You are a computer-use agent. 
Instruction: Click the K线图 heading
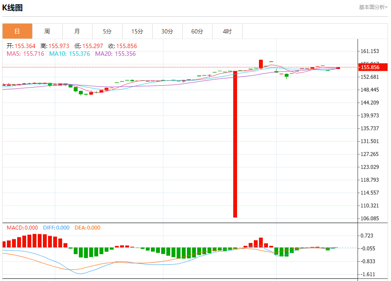pyautogui.click(x=12, y=8)
